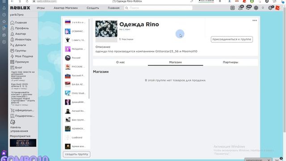Open Создать in the top navigation
The width and height of the screenshot is (286, 161).
pyautogui.click(x=93, y=8)
